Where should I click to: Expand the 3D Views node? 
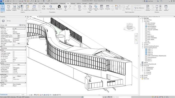coord(142,44)
